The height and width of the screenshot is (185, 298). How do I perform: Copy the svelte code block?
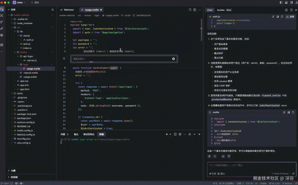tap(284, 112)
